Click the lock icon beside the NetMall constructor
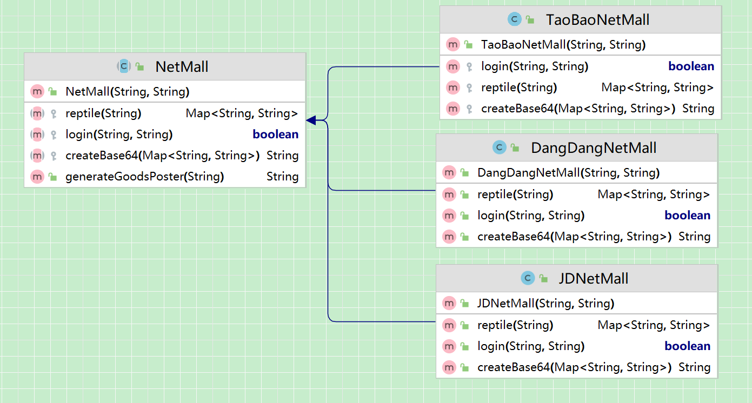Viewport: 752px width, 403px height. click(x=52, y=91)
